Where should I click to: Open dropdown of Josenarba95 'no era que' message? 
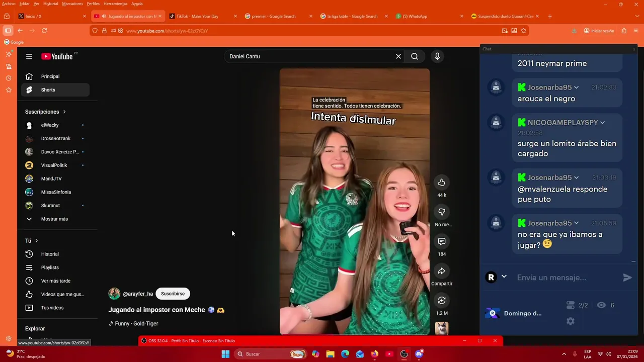pos(576,223)
